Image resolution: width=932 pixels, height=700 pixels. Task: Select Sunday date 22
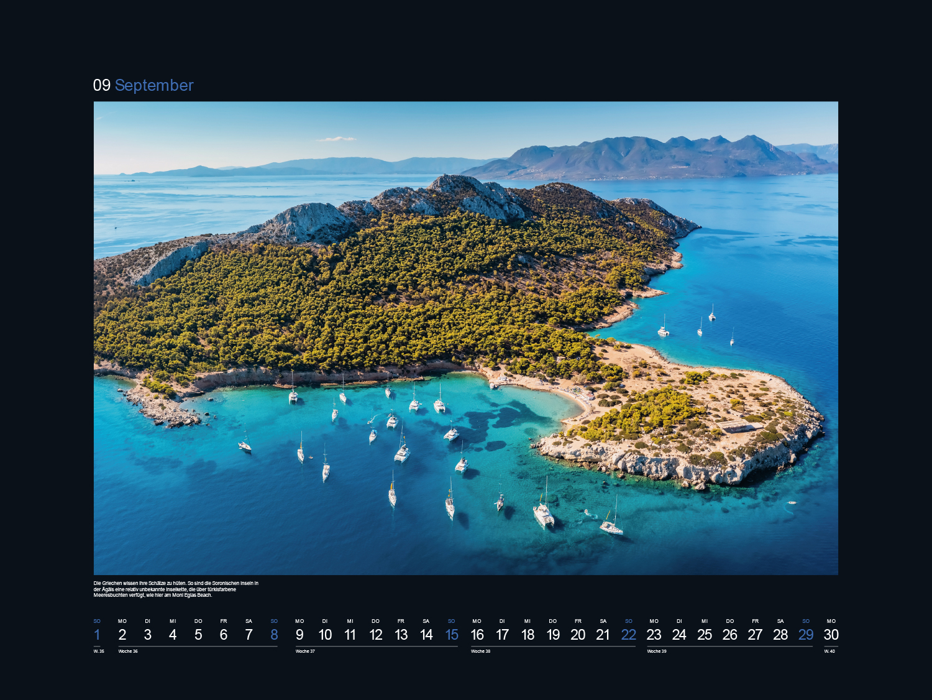point(628,635)
